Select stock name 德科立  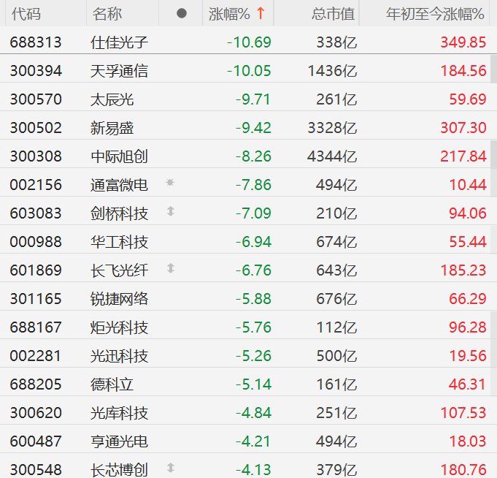coord(112,384)
